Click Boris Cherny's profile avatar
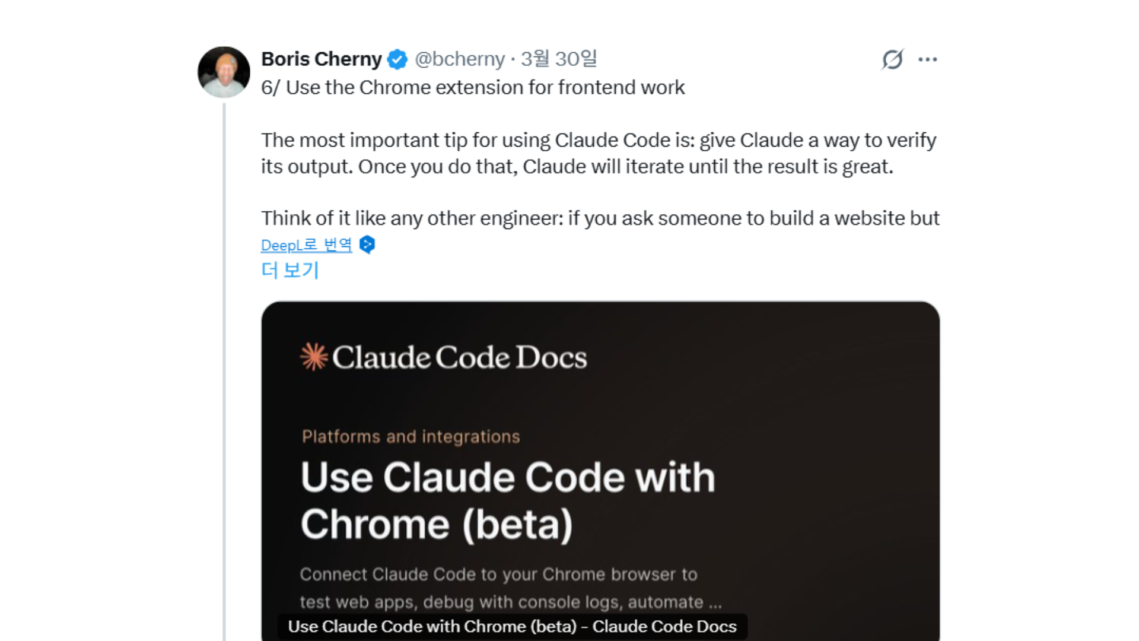1139x641 pixels. point(224,72)
